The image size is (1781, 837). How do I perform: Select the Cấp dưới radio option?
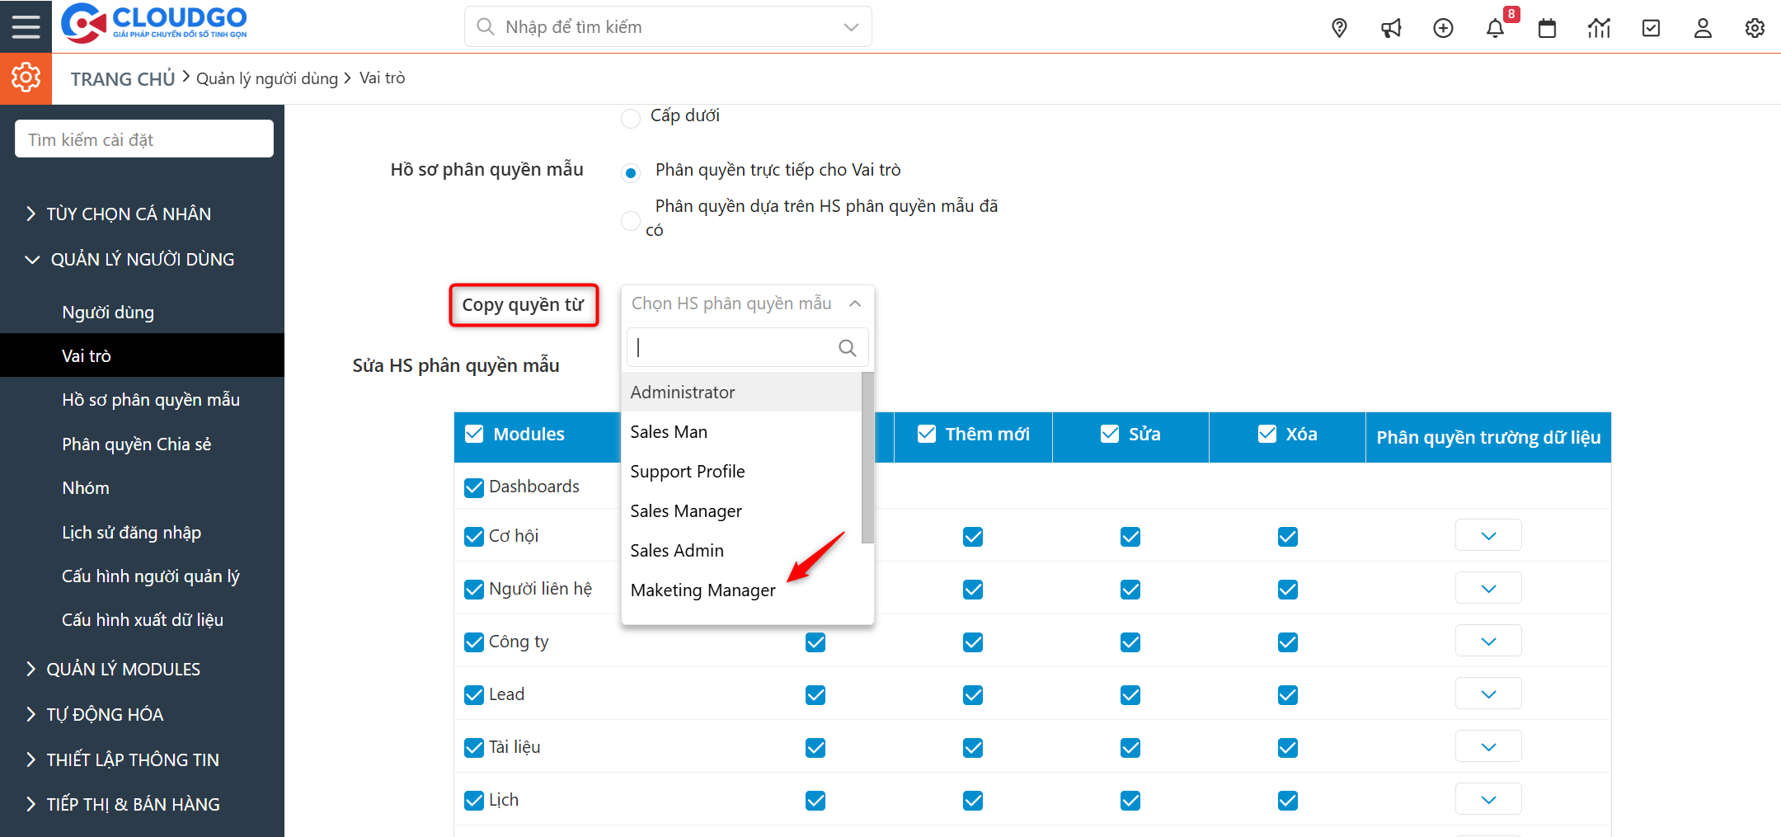click(x=631, y=118)
